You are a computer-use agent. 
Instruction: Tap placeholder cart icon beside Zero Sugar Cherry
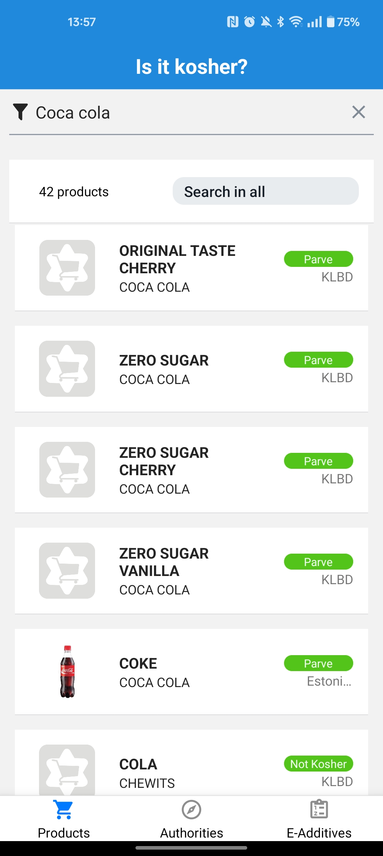point(67,470)
